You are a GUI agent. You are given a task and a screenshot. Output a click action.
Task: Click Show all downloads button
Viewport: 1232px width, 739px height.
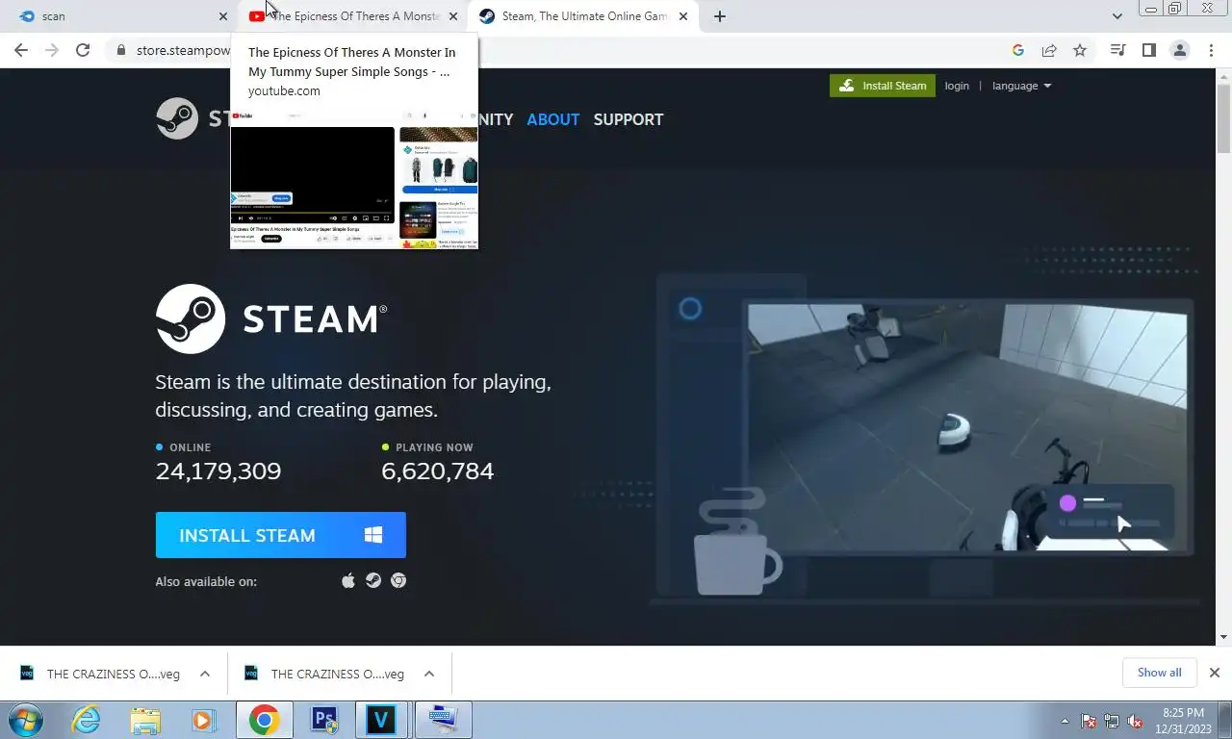click(x=1159, y=673)
